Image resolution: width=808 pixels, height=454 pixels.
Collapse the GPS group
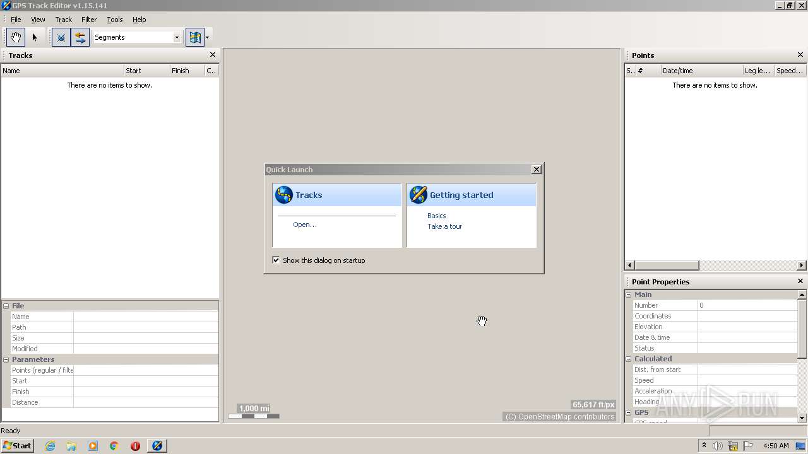pos(629,412)
